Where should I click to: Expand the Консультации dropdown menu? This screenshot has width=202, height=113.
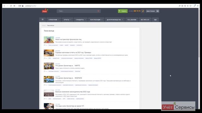(96, 20)
